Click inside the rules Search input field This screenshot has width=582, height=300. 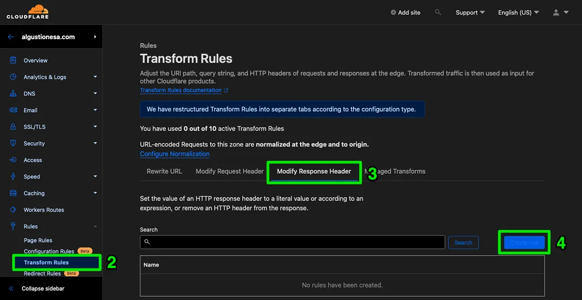[x=293, y=242]
